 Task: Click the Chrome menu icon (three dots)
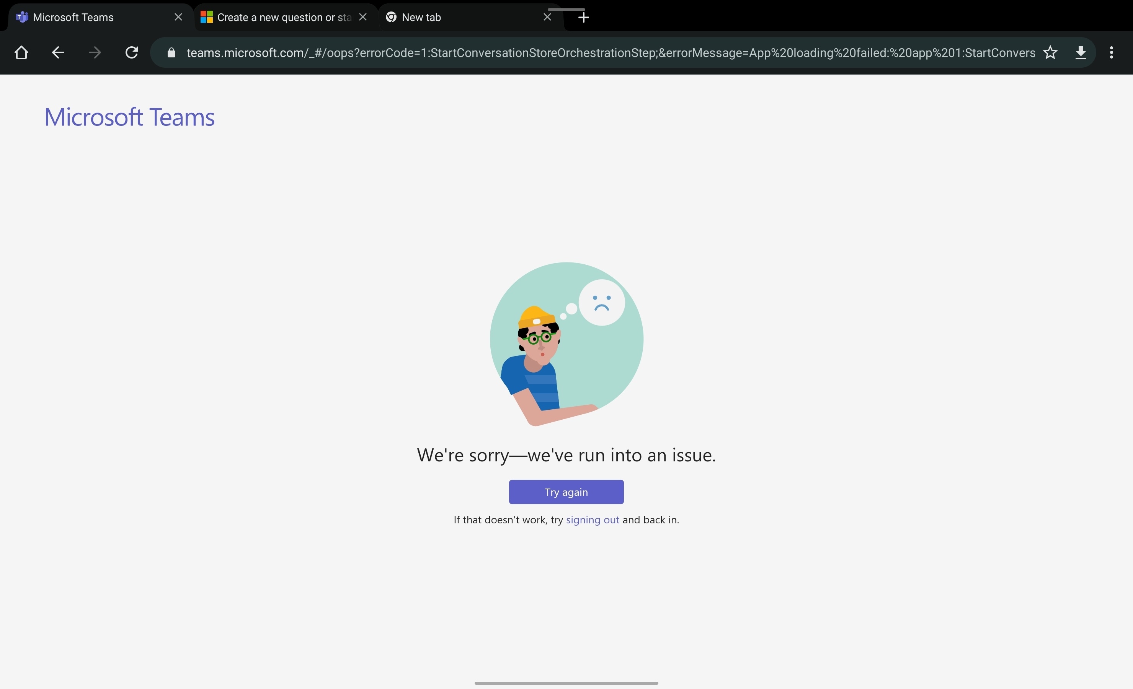coord(1112,52)
